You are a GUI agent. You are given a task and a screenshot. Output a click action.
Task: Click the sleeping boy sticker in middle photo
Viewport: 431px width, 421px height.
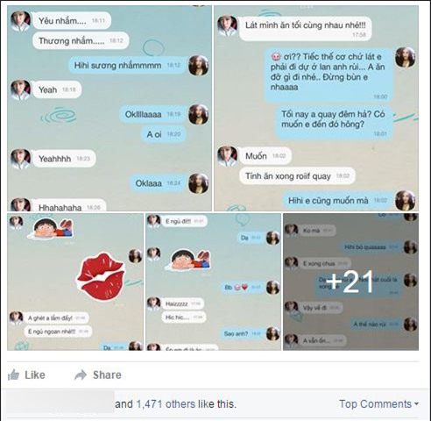(x=187, y=259)
